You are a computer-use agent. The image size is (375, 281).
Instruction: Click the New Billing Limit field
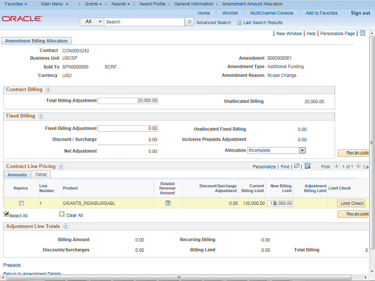click(x=281, y=203)
